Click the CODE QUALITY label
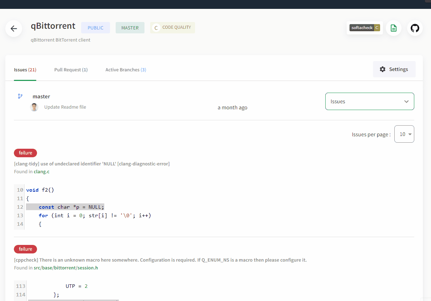Viewport: 431px width, 301px height. click(177, 27)
